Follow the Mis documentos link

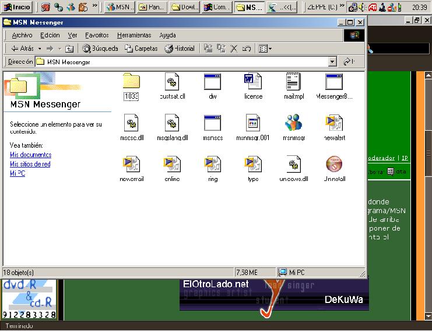pyautogui.click(x=30, y=155)
